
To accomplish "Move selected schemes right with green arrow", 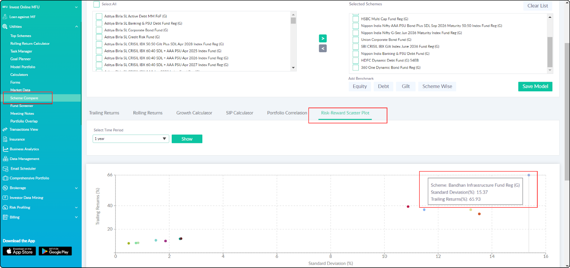I will [x=323, y=38].
